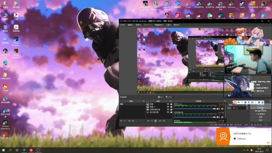Image resolution: width=272 pixels, height=153 pixels.
Task: Toggle lock on 视频采集设备 source
Action: pyautogui.click(x=171, y=109)
